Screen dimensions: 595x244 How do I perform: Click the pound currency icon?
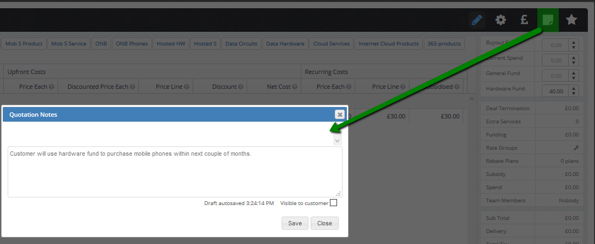[524, 20]
